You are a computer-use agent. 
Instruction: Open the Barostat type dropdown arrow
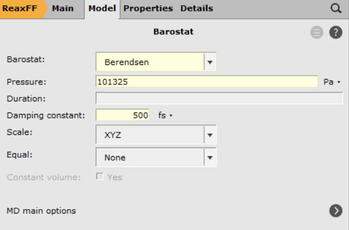[x=210, y=63]
